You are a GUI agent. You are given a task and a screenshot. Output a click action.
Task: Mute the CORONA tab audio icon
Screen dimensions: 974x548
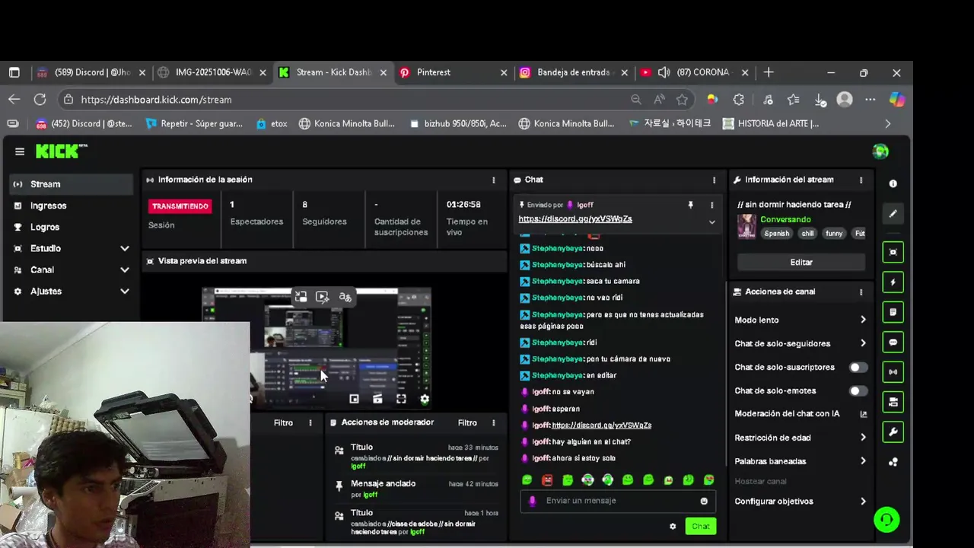[x=664, y=72]
